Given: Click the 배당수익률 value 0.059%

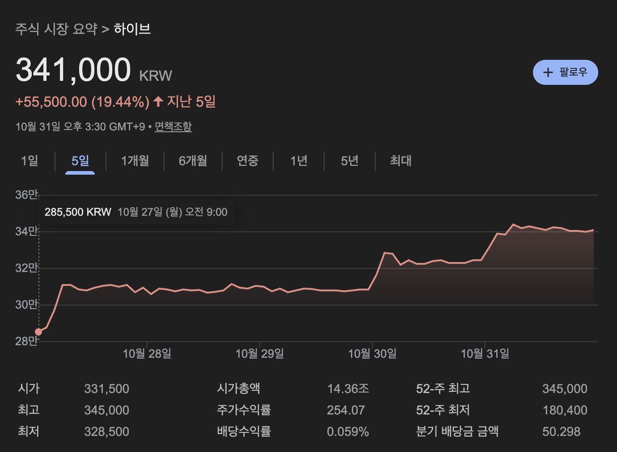Looking at the screenshot, I should pos(348,432).
